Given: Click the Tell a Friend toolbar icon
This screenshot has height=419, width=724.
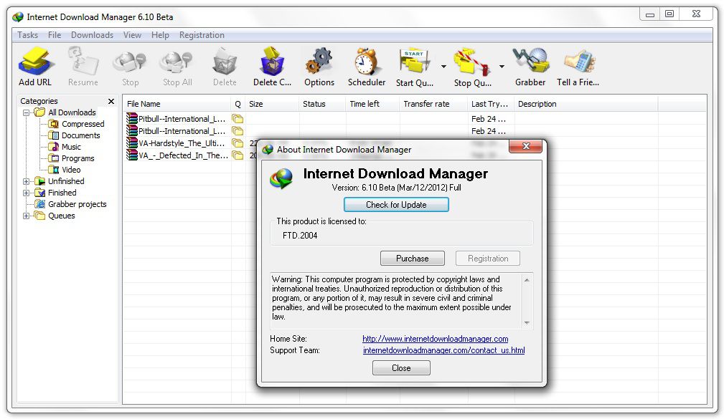Looking at the screenshot, I should coord(579,61).
